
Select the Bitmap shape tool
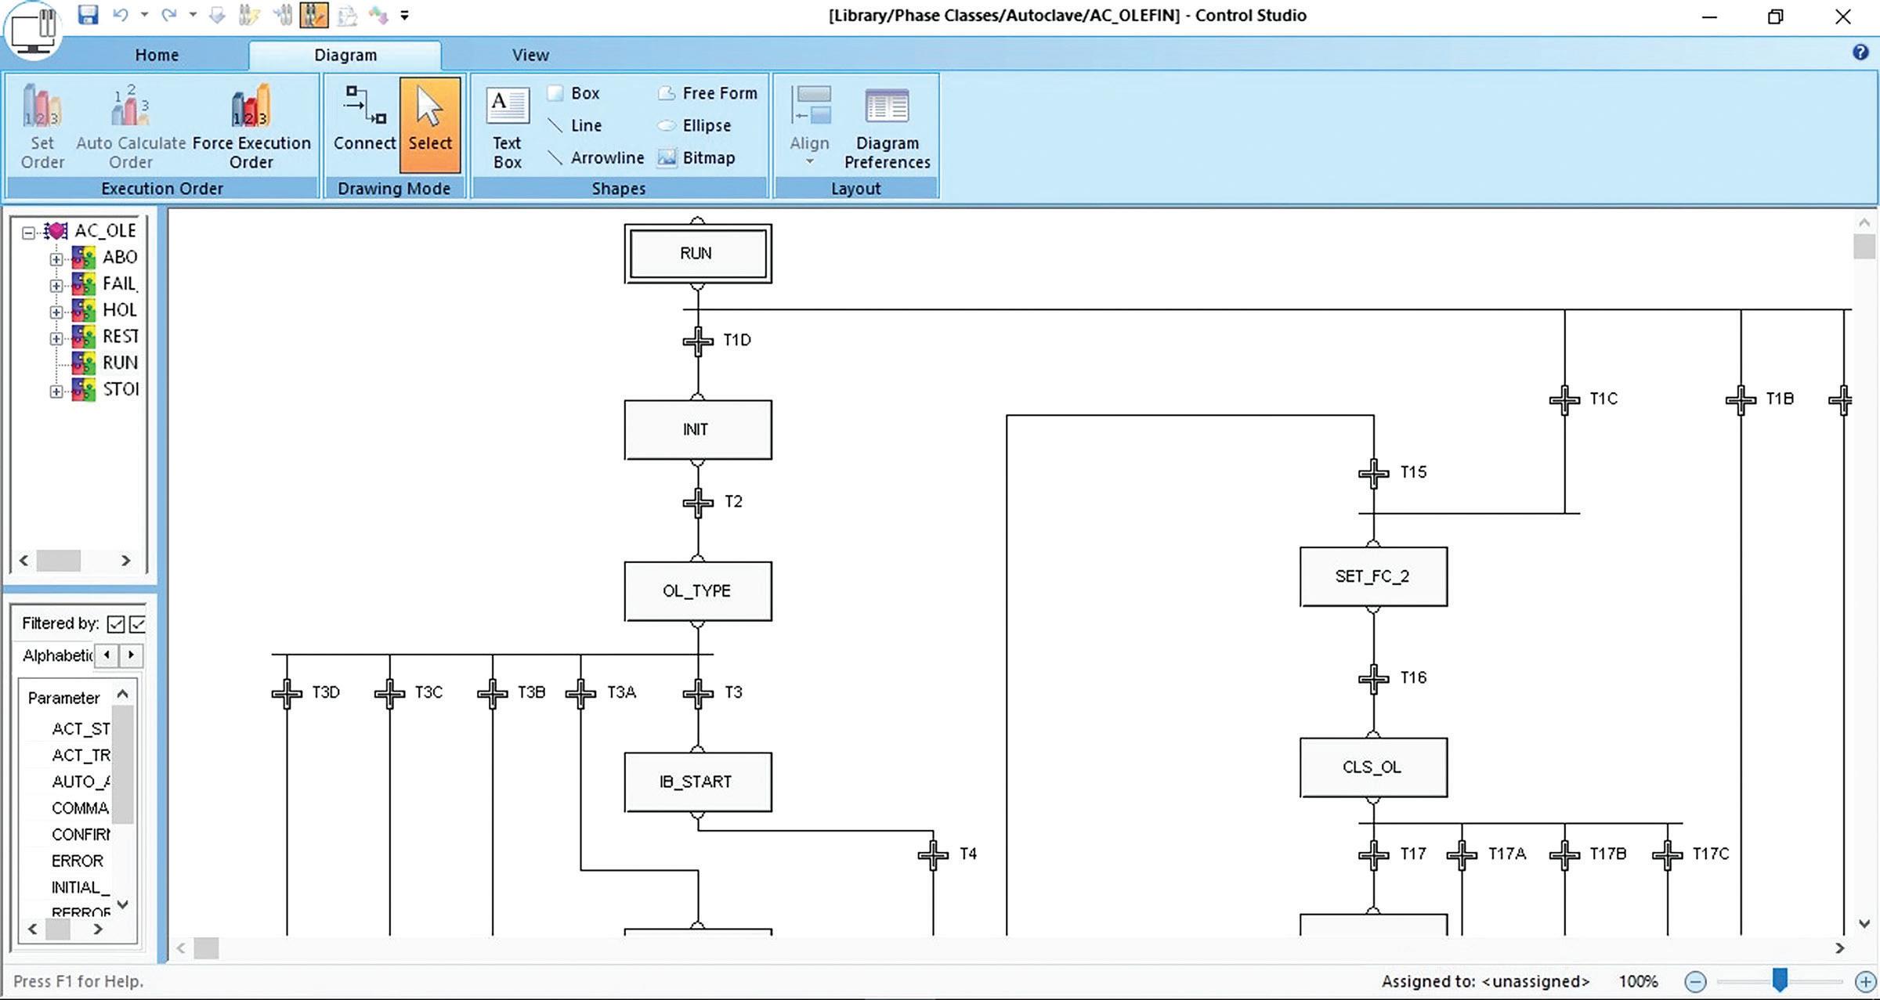[697, 157]
